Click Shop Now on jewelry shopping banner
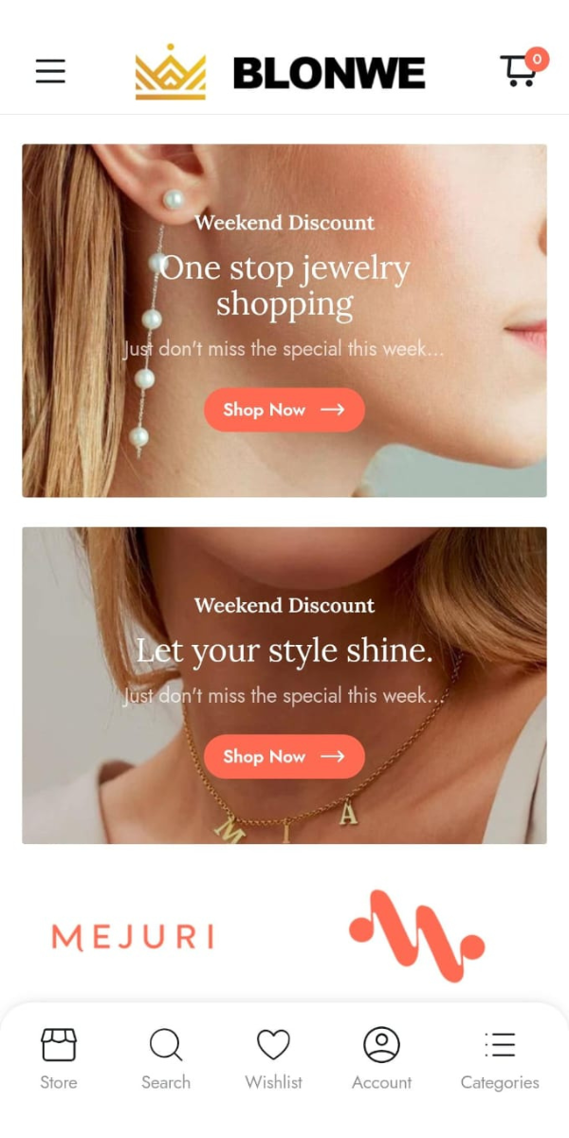 click(x=284, y=410)
